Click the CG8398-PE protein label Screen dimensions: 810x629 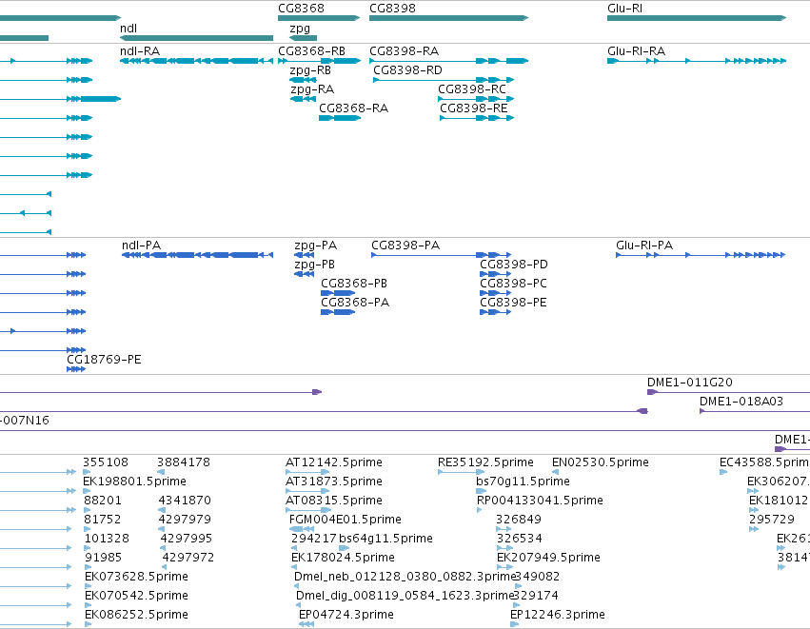(x=513, y=303)
